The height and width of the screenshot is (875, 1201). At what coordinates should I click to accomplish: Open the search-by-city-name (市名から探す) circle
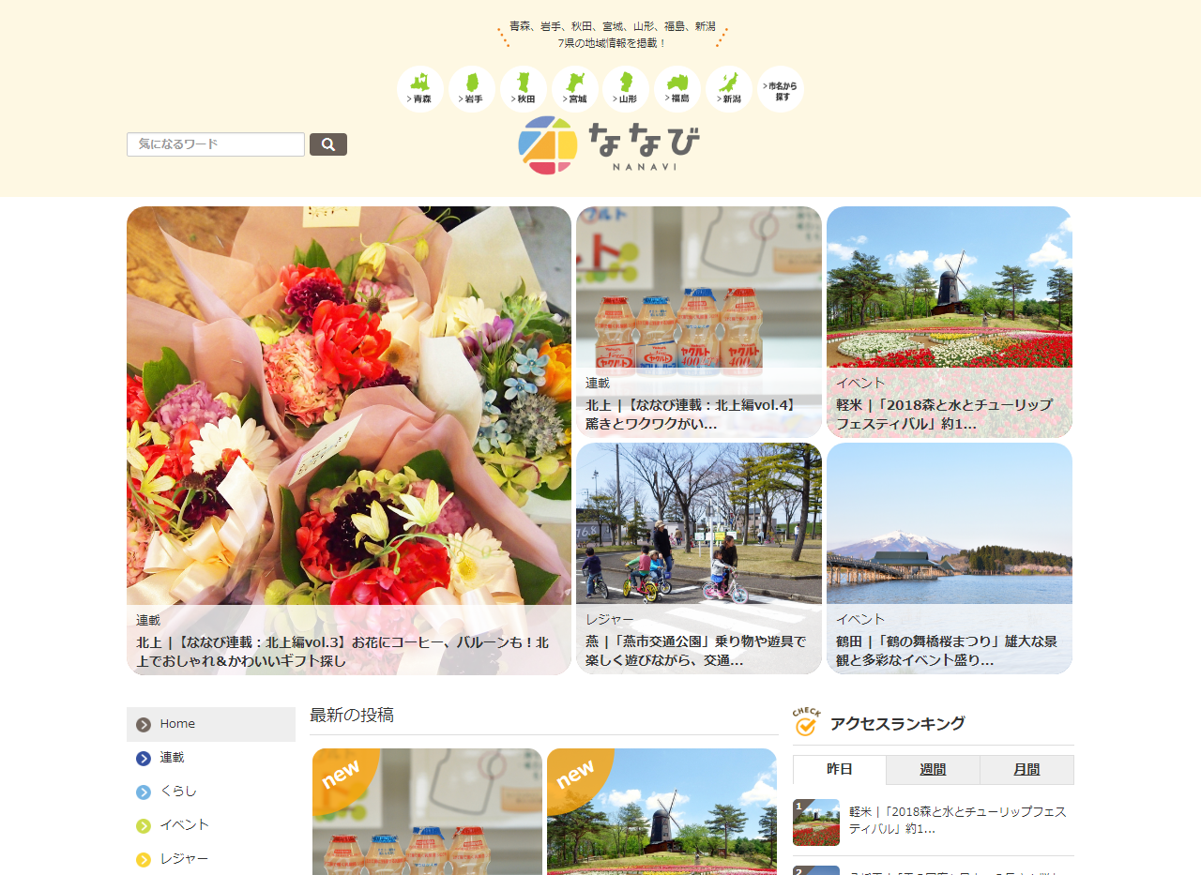click(780, 88)
